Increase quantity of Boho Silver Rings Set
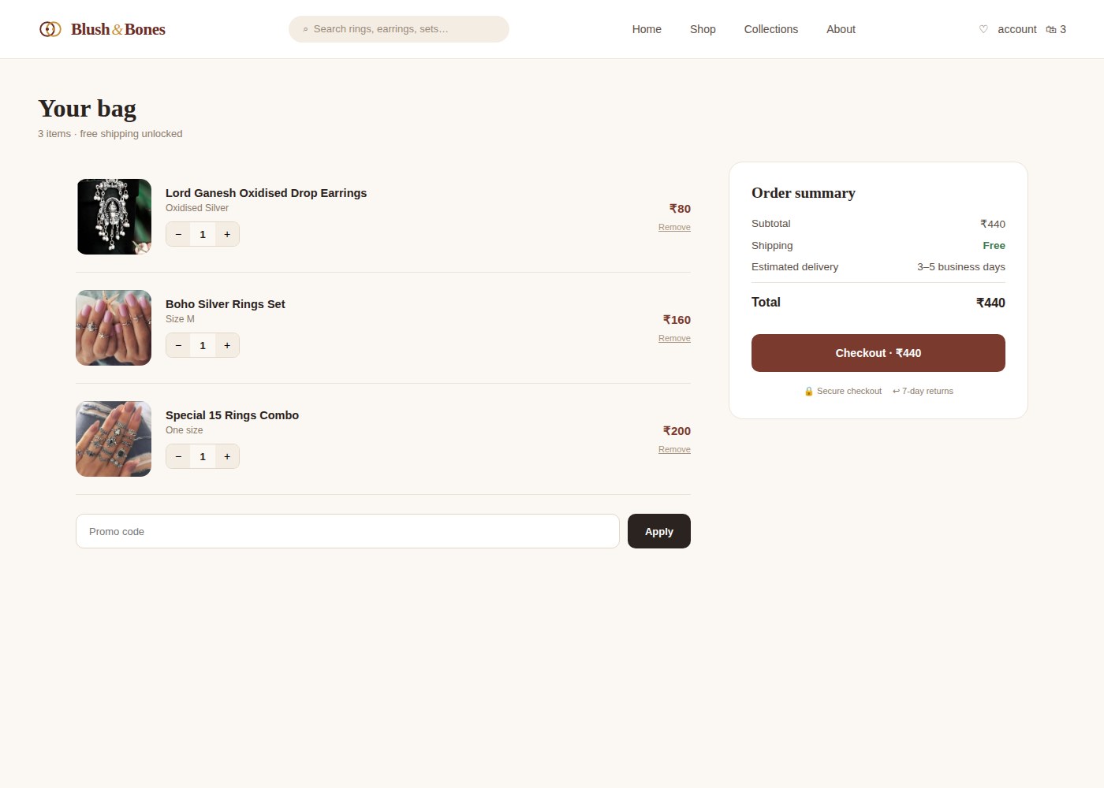The width and height of the screenshot is (1104, 788). click(227, 345)
